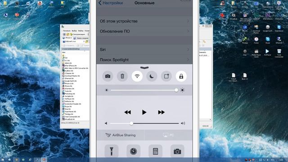Toggle Do Not Disturb moon button
The width and height of the screenshot is (288, 162).
152,76
